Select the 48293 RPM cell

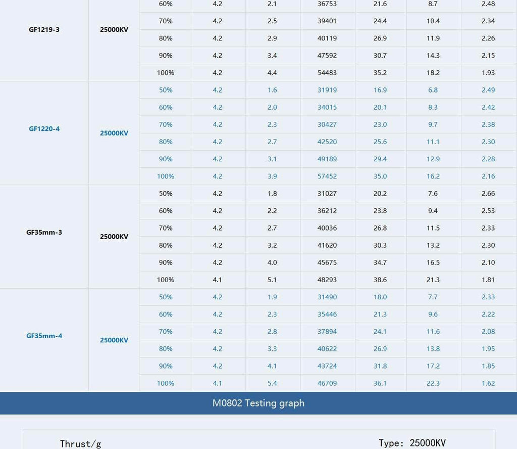pos(327,280)
